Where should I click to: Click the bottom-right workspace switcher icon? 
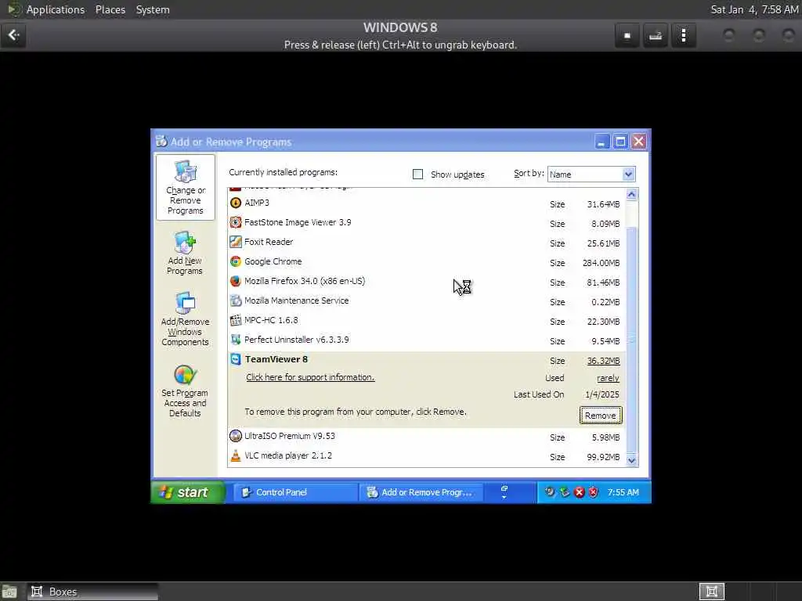pos(711,592)
